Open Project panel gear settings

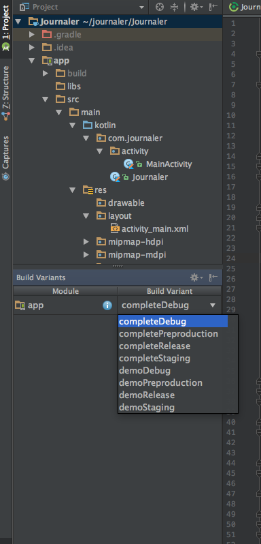point(196,7)
